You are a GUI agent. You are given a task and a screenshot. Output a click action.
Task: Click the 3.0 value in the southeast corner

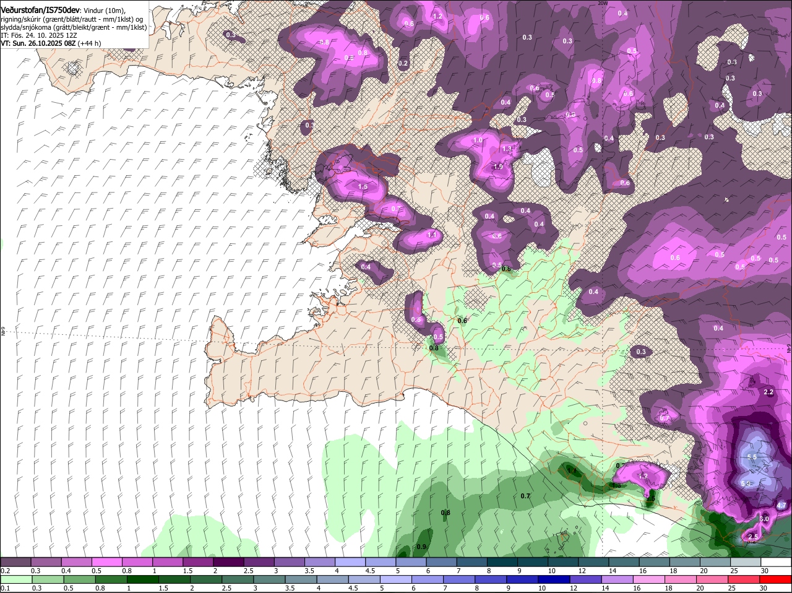click(x=764, y=519)
